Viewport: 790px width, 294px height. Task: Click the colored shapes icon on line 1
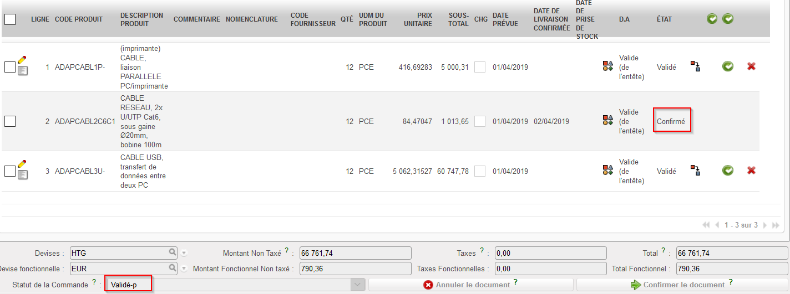608,66
